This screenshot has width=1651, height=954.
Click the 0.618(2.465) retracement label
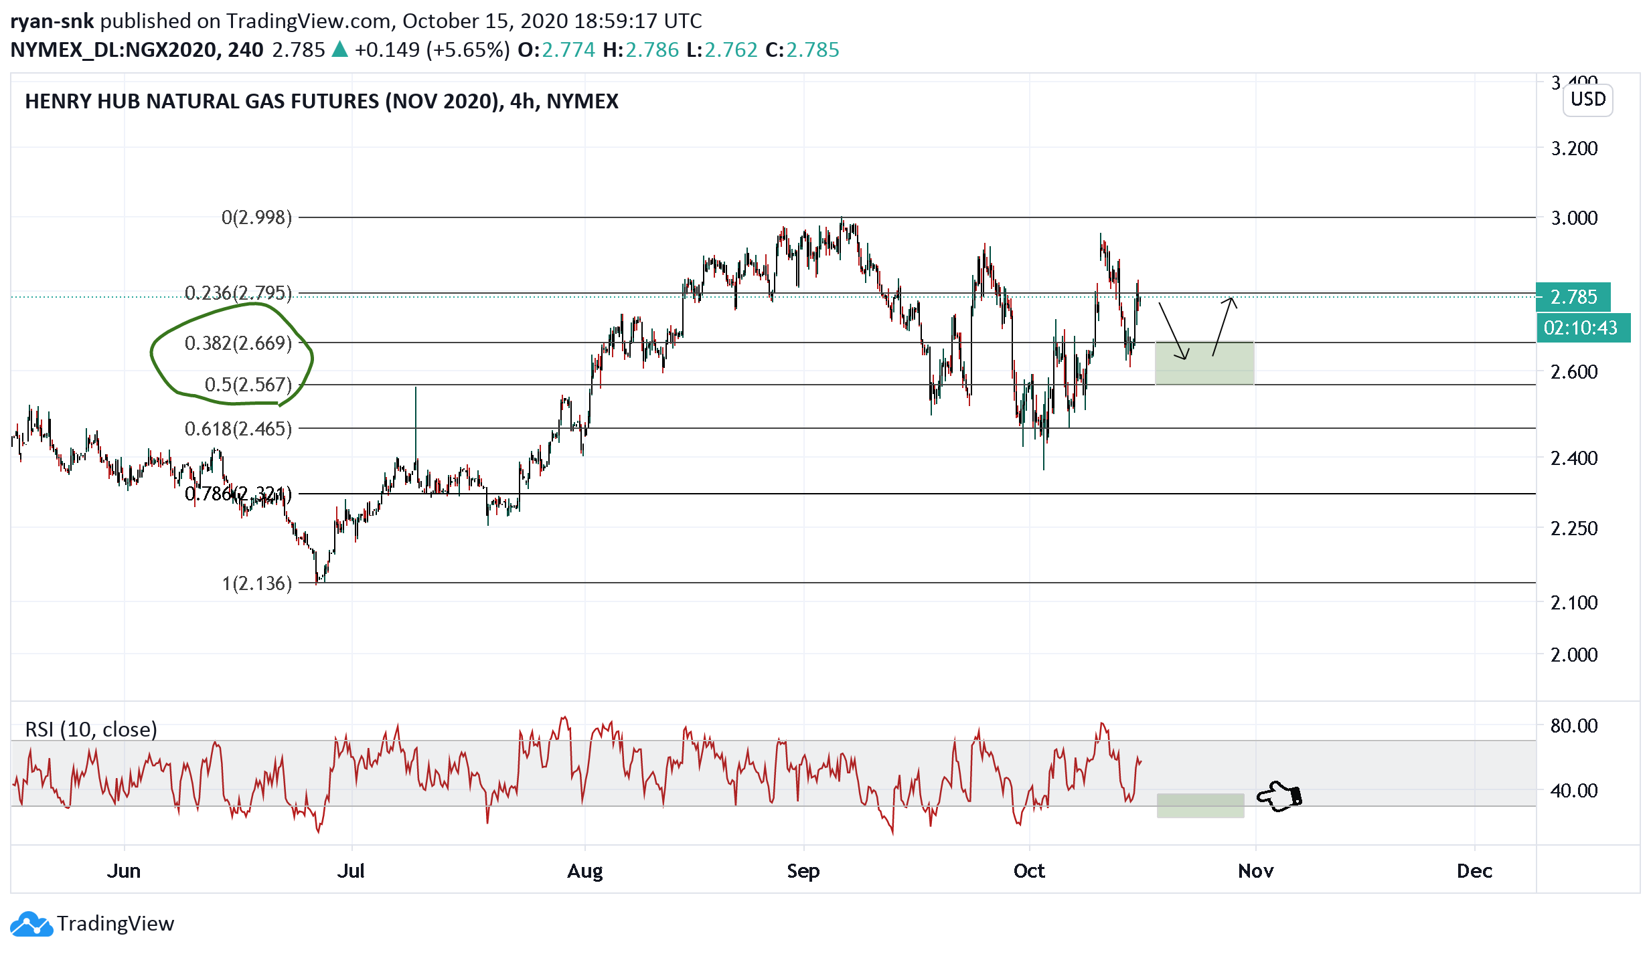[238, 429]
